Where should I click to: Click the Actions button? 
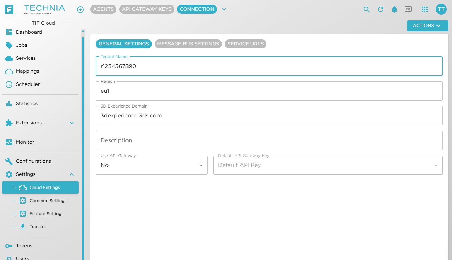(x=427, y=26)
